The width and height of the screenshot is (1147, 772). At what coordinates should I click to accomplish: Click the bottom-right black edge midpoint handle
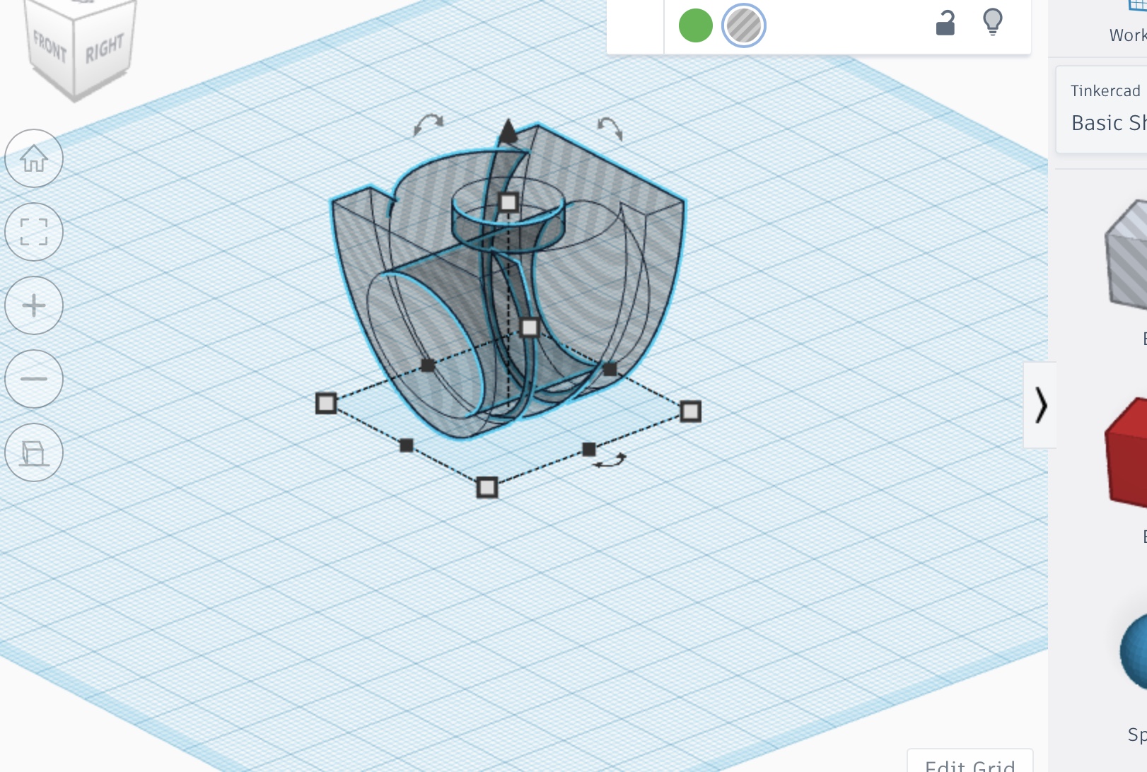[589, 449]
